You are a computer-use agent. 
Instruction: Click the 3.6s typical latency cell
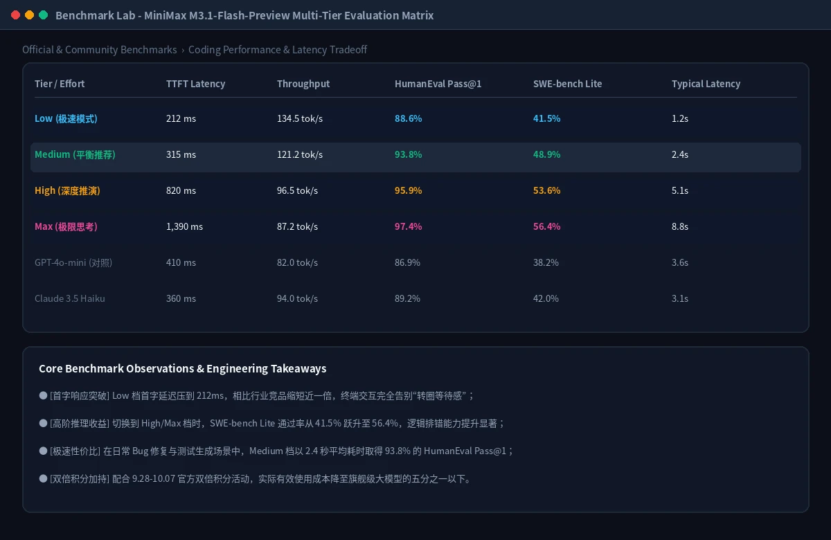680,262
